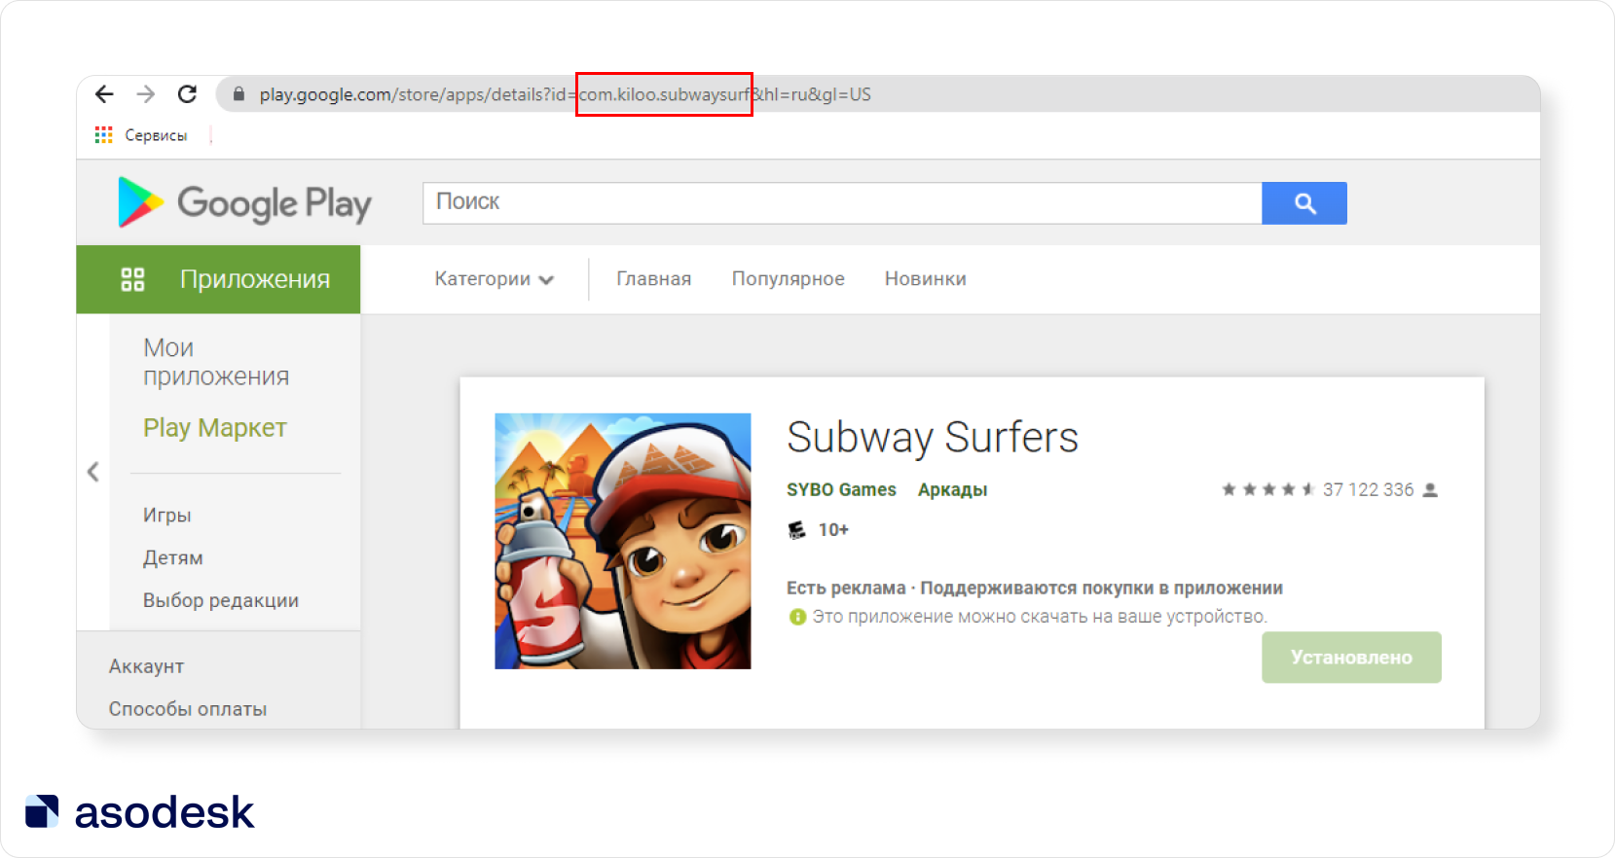This screenshot has height=858, width=1615.
Task: Click the Subway Surfers app artwork
Action: pyautogui.click(x=623, y=541)
